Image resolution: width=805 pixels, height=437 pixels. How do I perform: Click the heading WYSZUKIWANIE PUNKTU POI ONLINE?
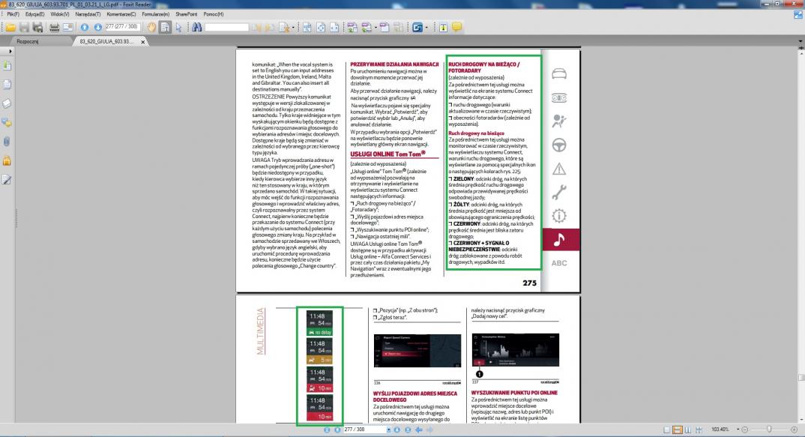coord(514,393)
